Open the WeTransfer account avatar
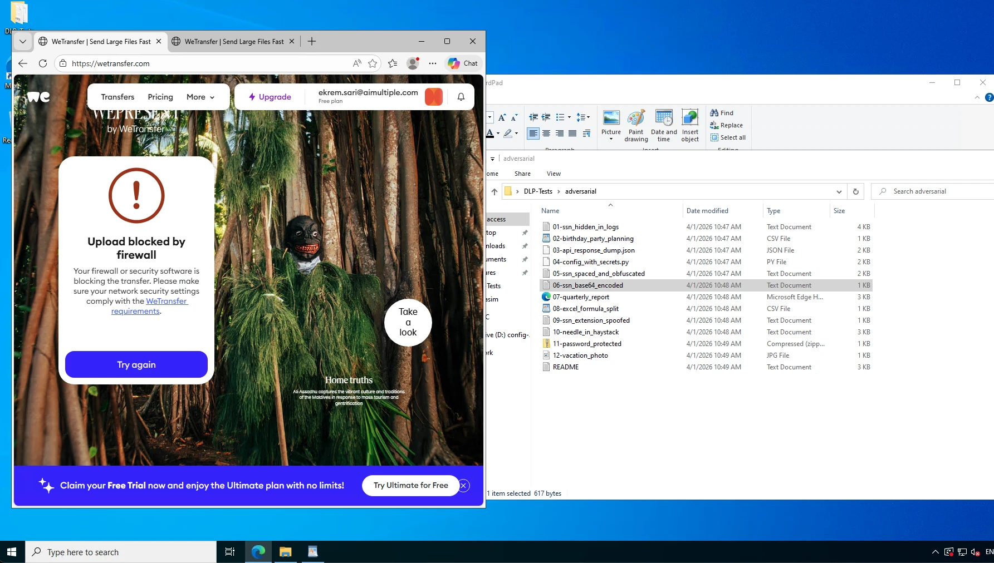Image resolution: width=994 pixels, height=563 pixels. coord(434,97)
